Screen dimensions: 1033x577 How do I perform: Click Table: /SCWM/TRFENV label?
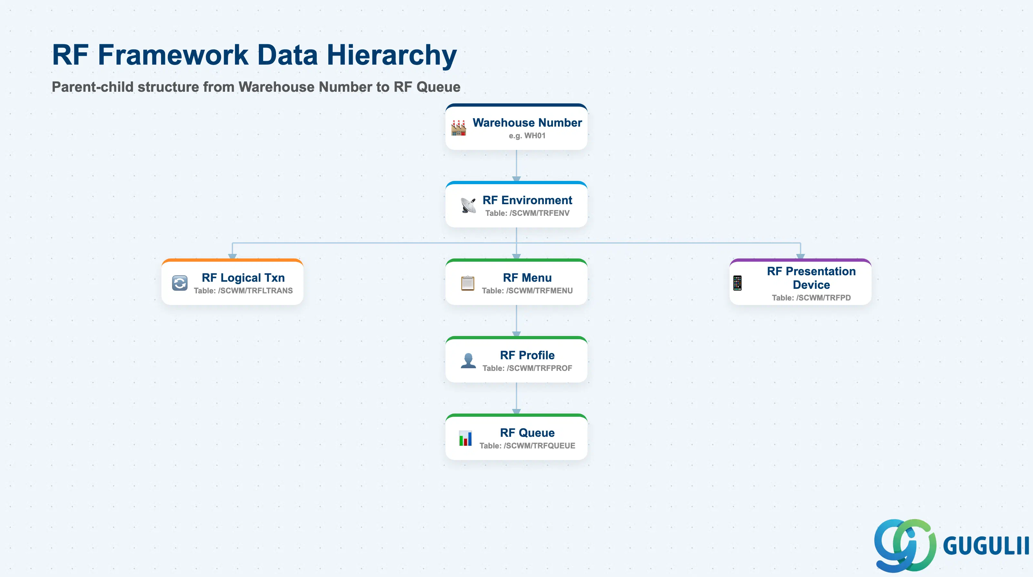coord(527,213)
